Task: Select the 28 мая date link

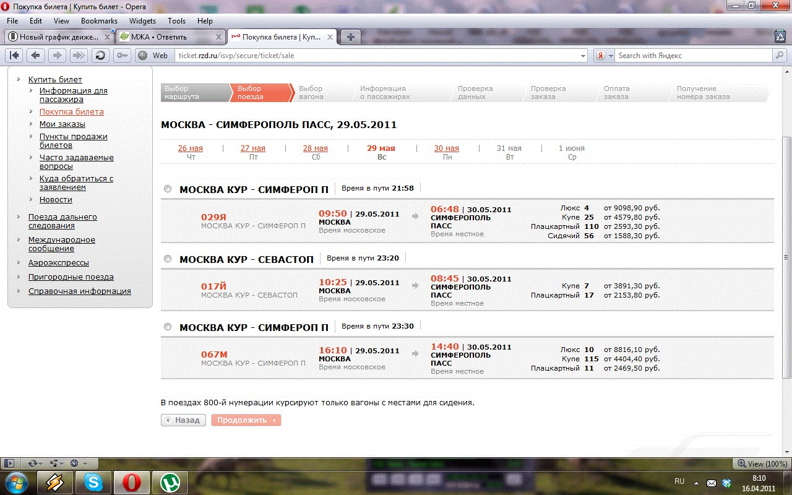Action: pyautogui.click(x=315, y=148)
